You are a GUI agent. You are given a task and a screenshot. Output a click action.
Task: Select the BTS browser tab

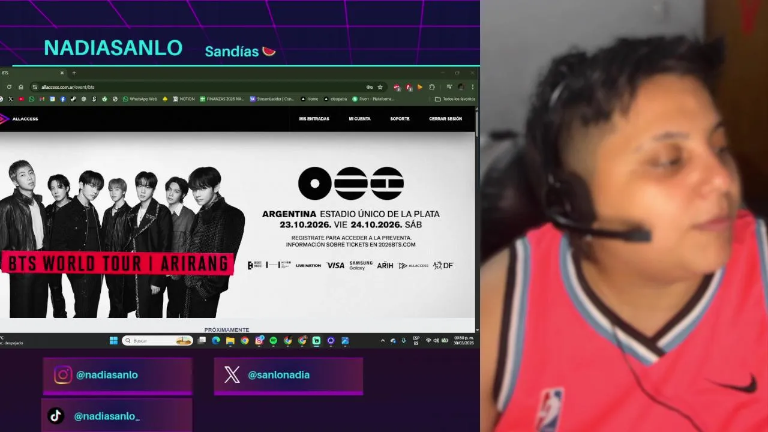33,73
